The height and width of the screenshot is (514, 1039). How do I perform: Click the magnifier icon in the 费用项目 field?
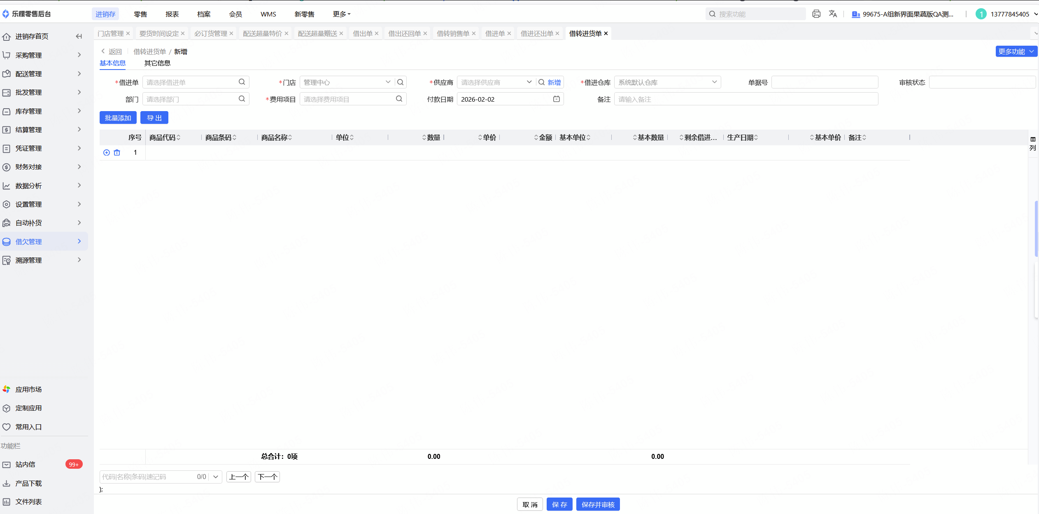point(399,99)
